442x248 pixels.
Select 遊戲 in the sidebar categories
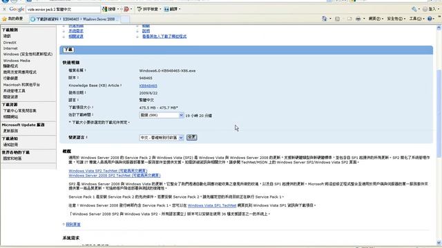pyautogui.click(x=7, y=36)
